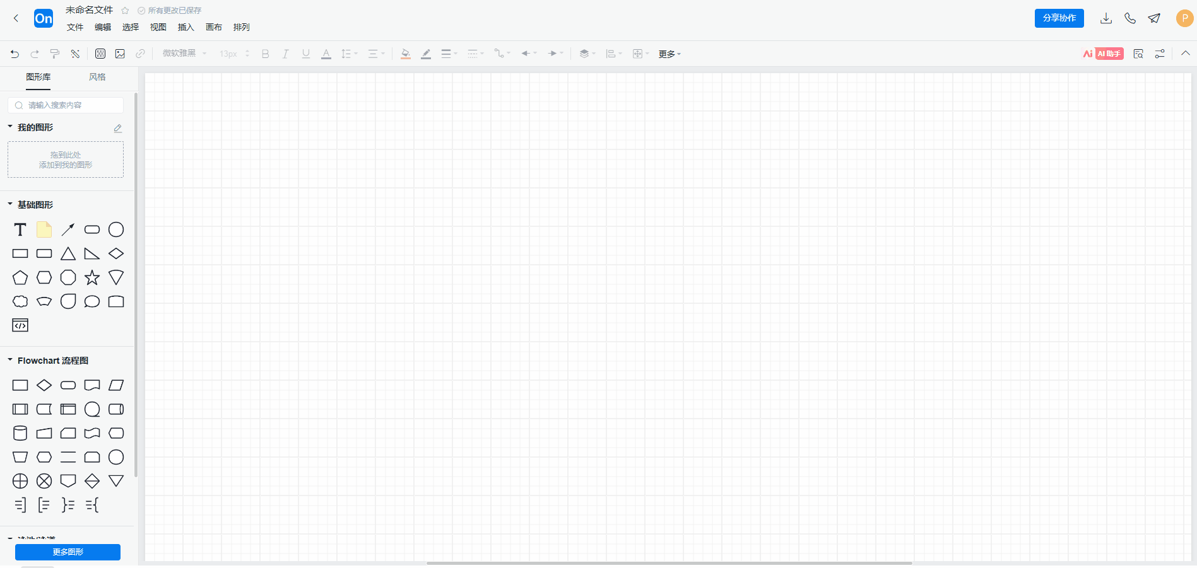This screenshot has height=568, width=1197.
Task: Select the yellow sticky note shape
Action: (44, 229)
